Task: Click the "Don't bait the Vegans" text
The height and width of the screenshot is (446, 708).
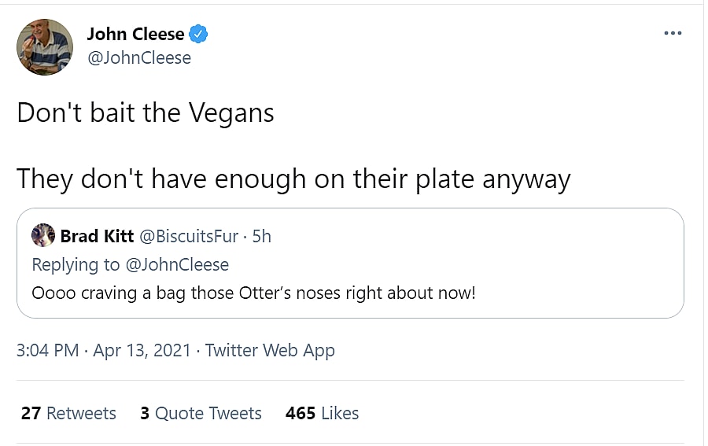Action: (x=146, y=113)
